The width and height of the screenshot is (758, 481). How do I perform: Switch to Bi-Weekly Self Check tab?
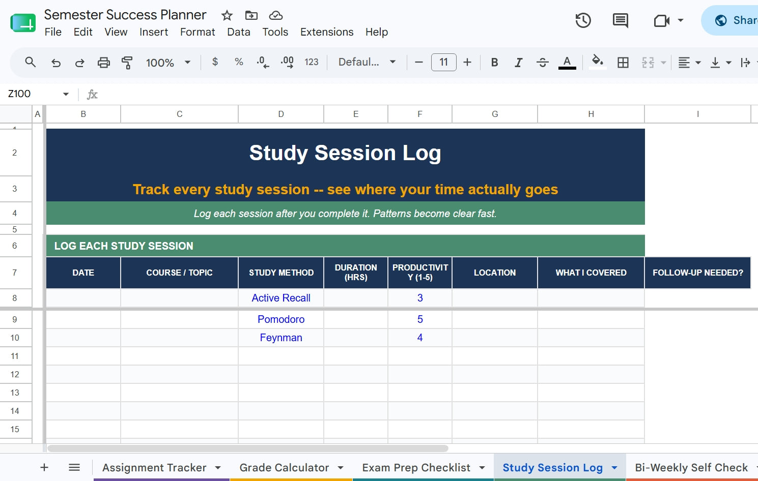point(691,467)
